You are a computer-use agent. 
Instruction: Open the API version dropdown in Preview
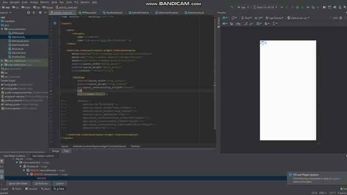pos(258,18)
